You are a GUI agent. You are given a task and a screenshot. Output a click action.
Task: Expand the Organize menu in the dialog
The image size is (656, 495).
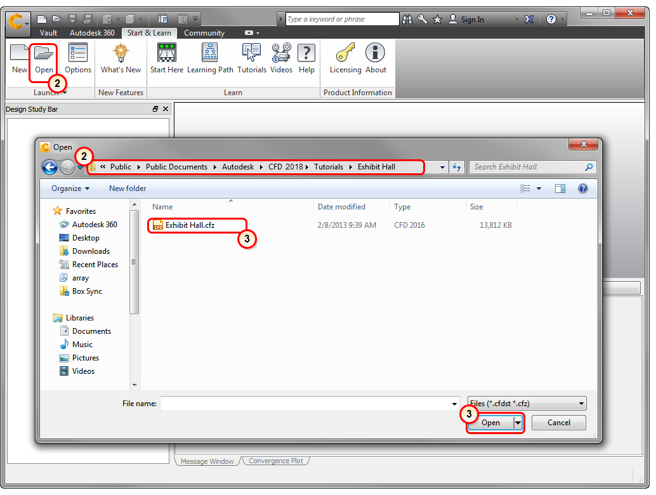70,188
